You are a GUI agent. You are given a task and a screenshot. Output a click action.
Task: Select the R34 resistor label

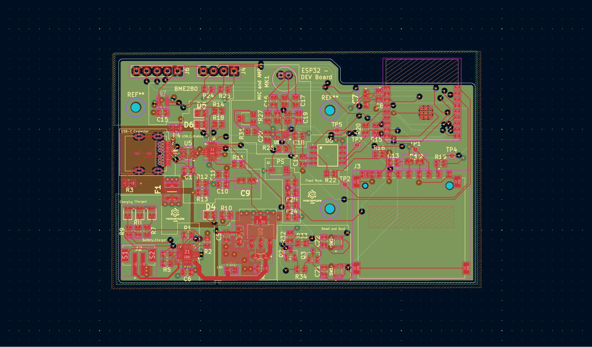301,277
